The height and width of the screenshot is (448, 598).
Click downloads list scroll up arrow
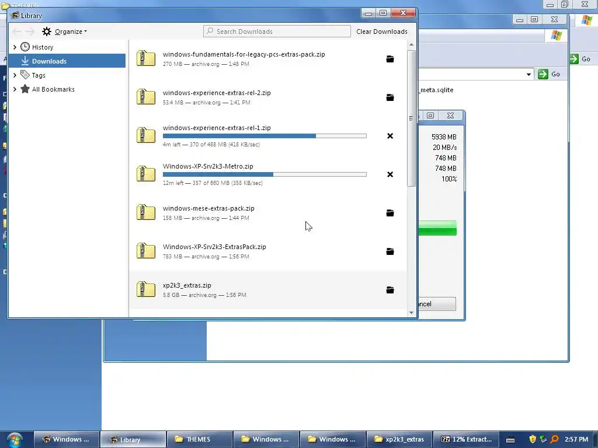[411, 44]
